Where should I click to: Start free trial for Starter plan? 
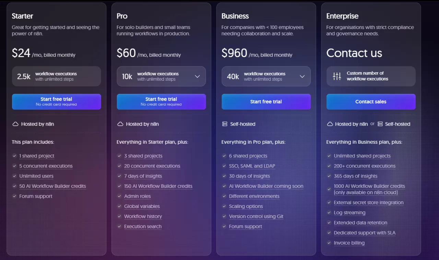click(56, 102)
